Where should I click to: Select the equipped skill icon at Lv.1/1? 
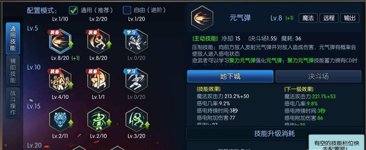pyautogui.click(x=98, y=81)
